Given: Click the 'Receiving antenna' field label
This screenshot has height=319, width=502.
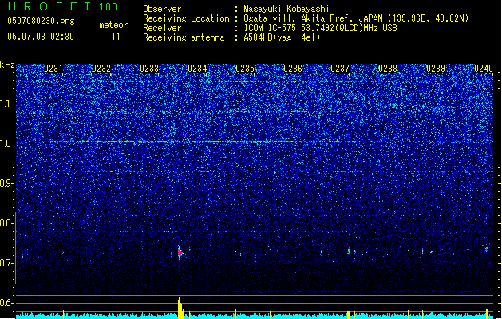Looking at the screenshot, I should click(184, 37).
